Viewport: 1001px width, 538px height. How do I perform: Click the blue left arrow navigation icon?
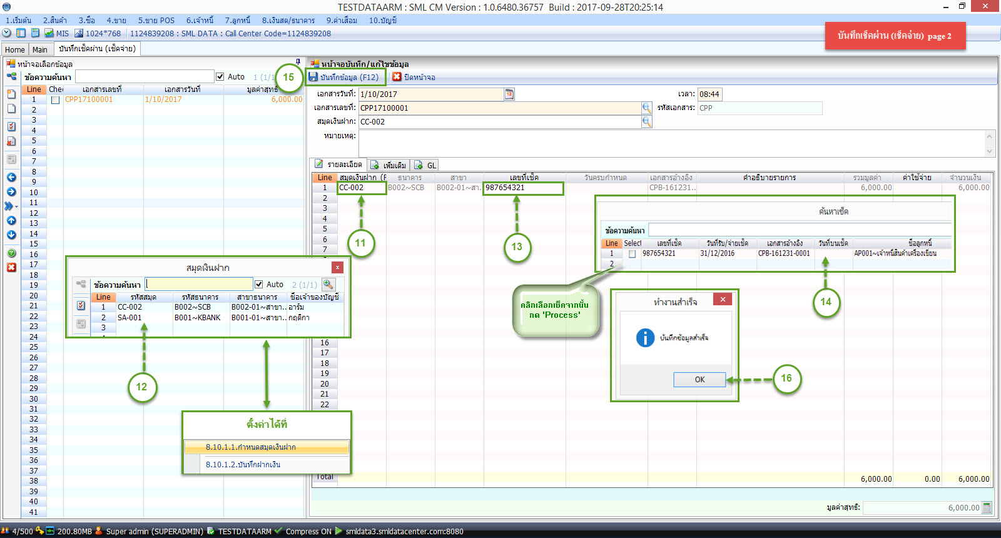[x=11, y=178]
